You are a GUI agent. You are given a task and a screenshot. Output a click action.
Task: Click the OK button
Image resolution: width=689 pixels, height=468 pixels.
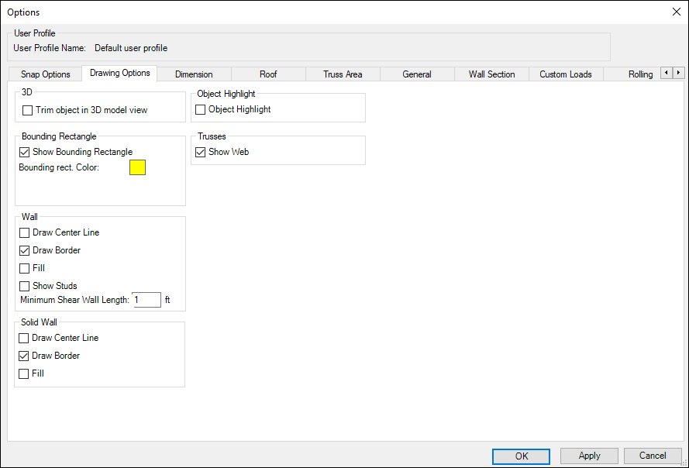521,456
